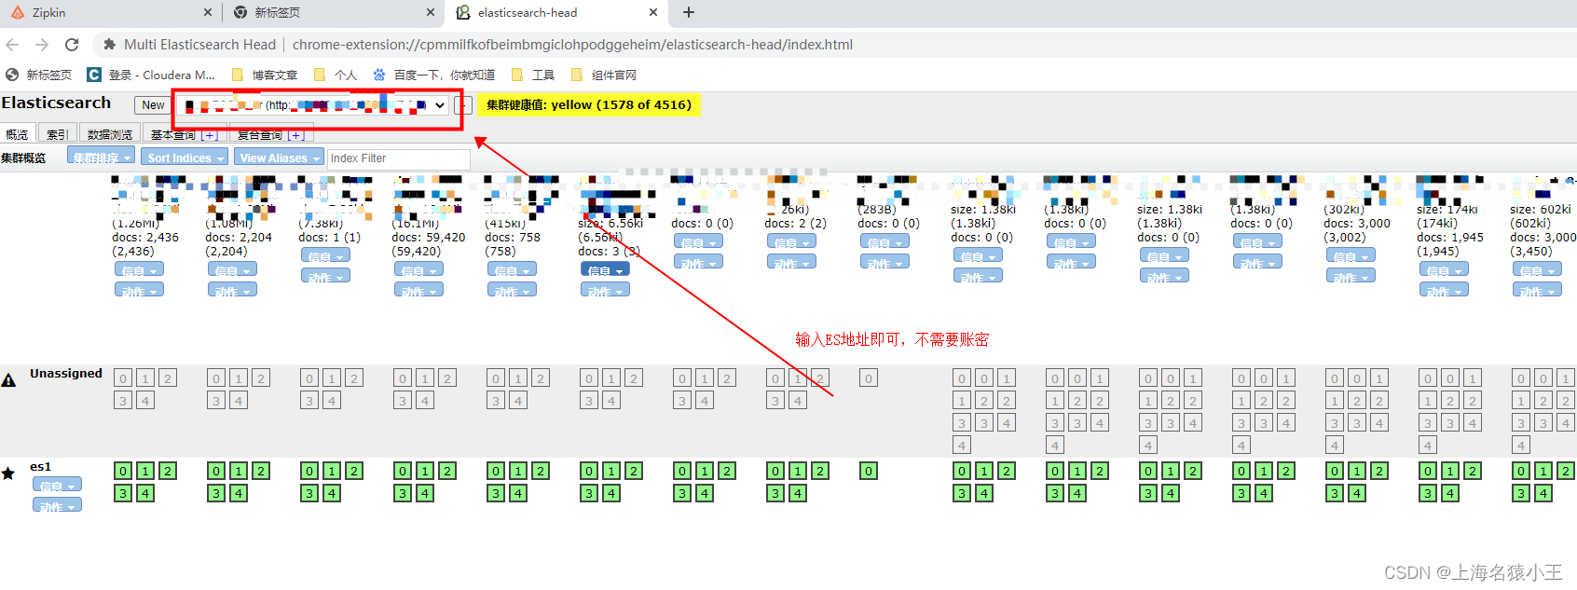This screenshot has width=1577, height=590.
Task: Open 动作 dropdown for the 2,204-docs index
Action: tap(232, 290)
